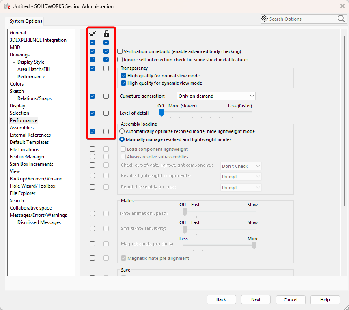The height and width of the screenshot is (310, 349).
Task: Enable Verification on rebuild option
Action: point(120,51)
